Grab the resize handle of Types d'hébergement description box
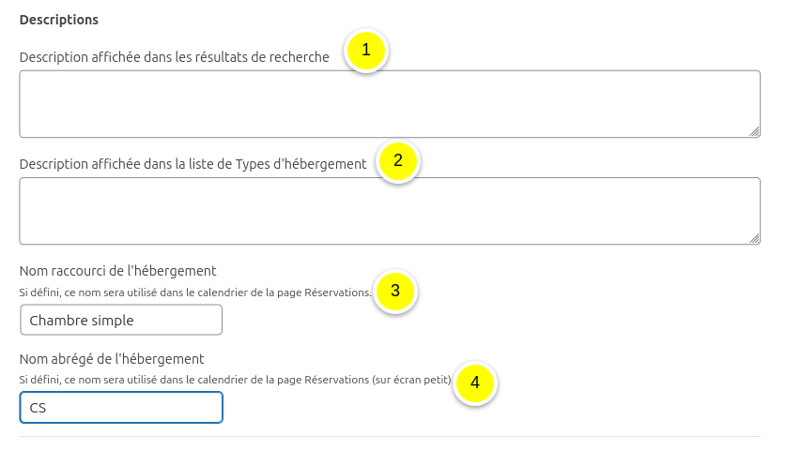This screenshot has height=450, width=786. [754, 239]
